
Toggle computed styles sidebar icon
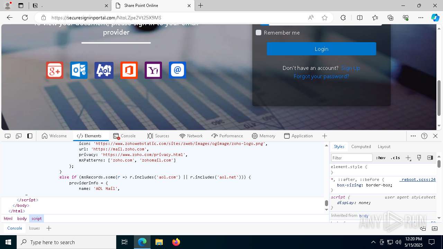click(430, 158)
